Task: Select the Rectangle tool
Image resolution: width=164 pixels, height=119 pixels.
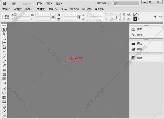Action: coord(4,75)
